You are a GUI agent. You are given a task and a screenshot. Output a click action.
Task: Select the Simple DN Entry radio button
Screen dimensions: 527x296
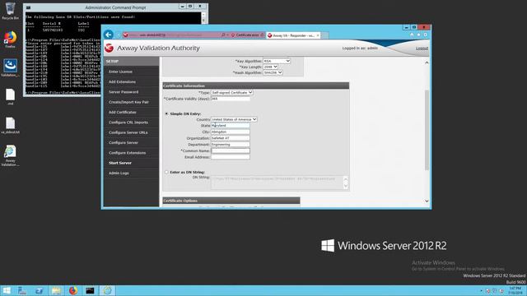(x=166, y=113)
